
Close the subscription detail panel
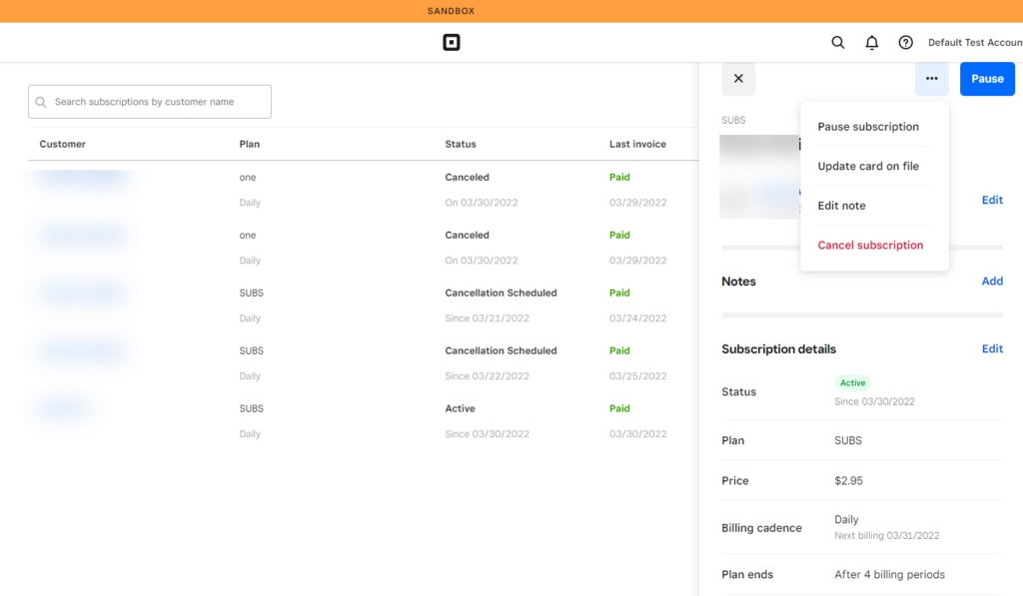[x=738, y=78]
